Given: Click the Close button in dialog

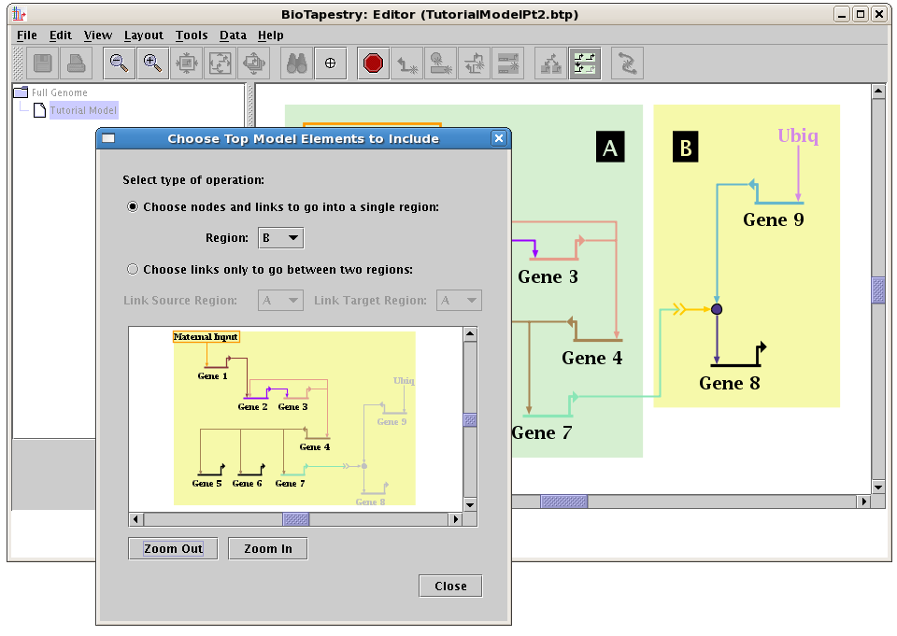Looking at the screenshot, I should tap(450, 587).
